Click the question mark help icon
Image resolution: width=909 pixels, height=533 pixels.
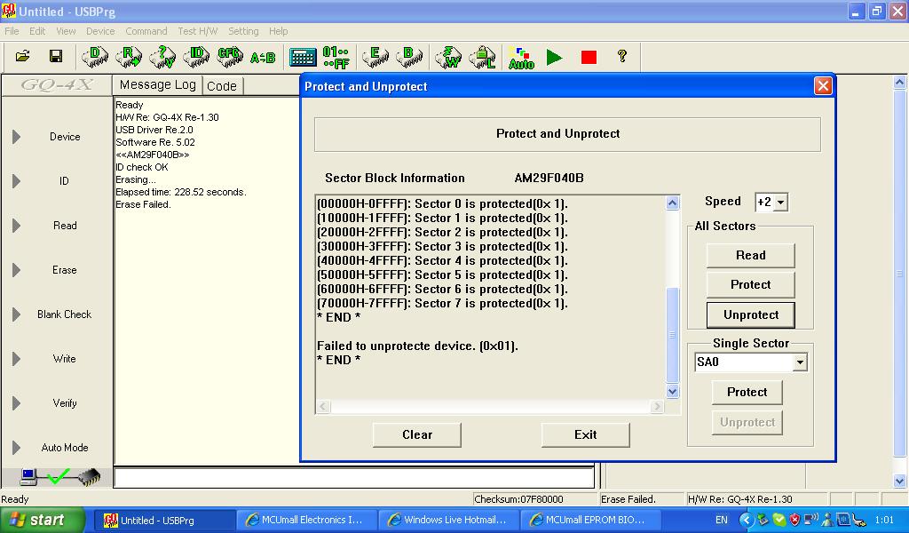click(622, 56)
